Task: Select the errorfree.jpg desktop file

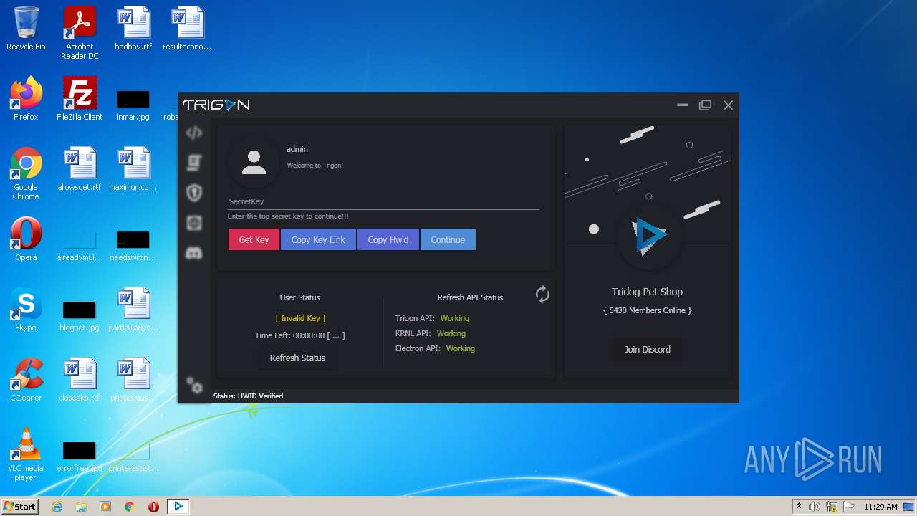Action: click(x=80, y=456)
